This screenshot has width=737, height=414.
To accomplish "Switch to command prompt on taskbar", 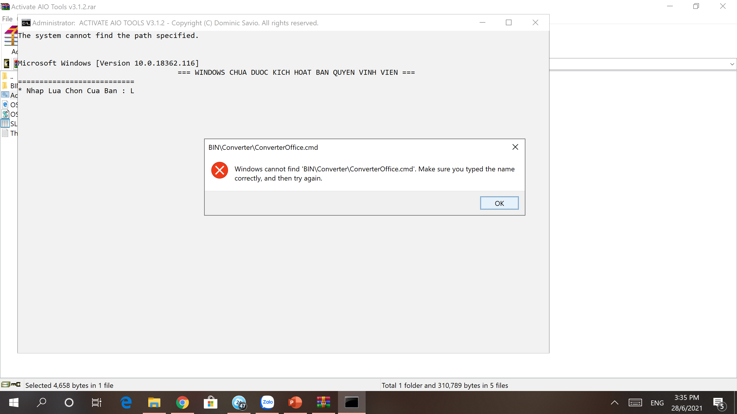I will [352, 402].
